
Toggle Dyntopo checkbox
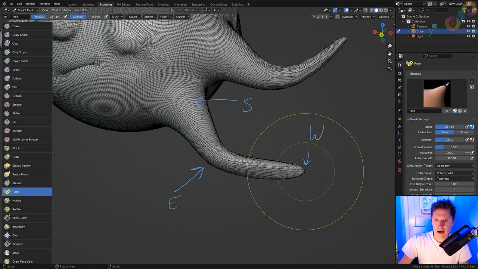click(338, 17)
